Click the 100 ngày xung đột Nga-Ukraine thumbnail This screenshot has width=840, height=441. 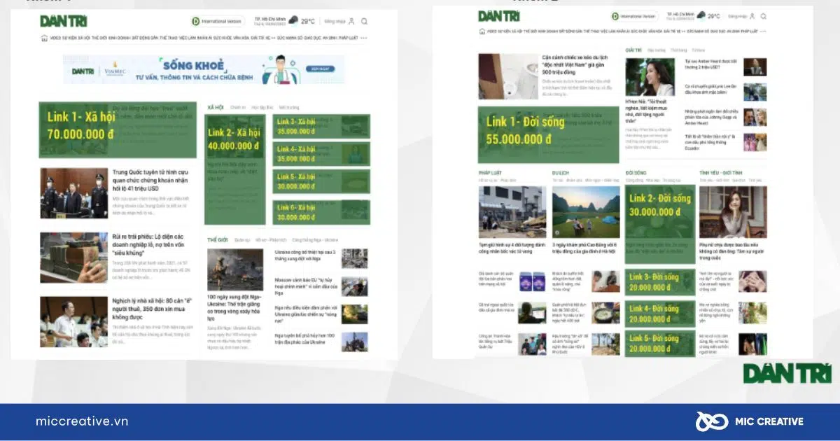coord(235,269)
